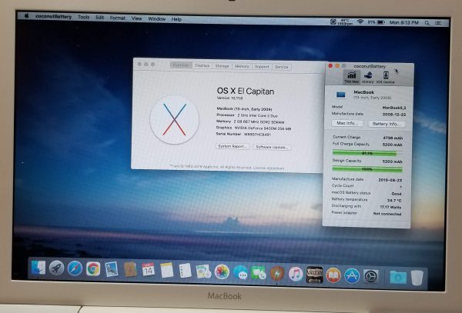Click the Wi-Fi status menu icon

click(360, 19)
